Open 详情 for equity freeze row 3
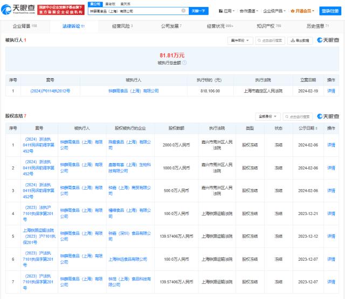 coord(331,191)
